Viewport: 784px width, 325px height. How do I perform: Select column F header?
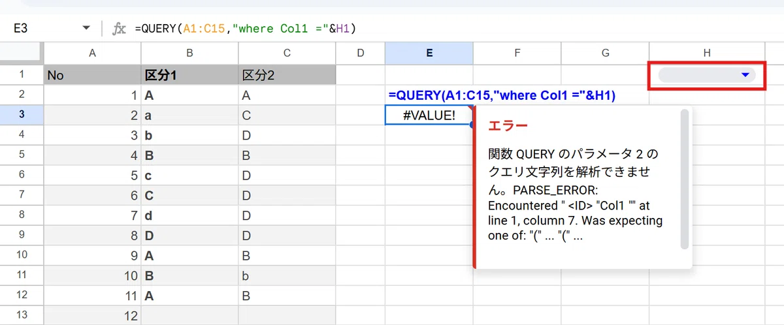coord(517,54)
